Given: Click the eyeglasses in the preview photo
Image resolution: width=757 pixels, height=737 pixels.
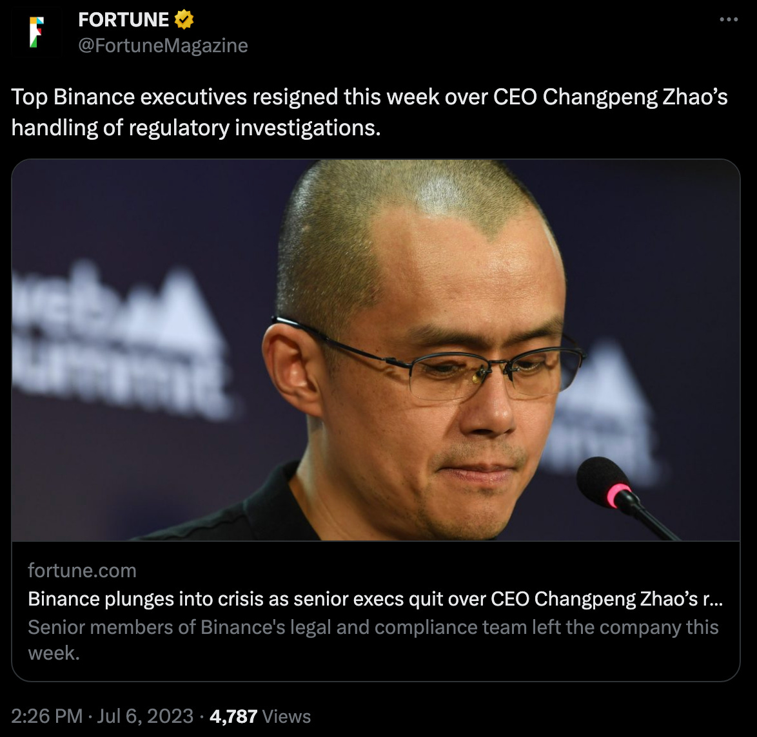Looking at the screenshot, I should [429, 361].
